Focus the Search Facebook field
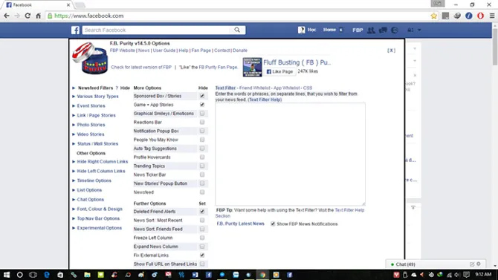This screenshot has width=498, height=280. point(158,30)
